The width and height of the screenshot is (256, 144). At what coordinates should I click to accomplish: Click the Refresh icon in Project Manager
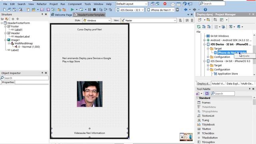pos(199,27)
